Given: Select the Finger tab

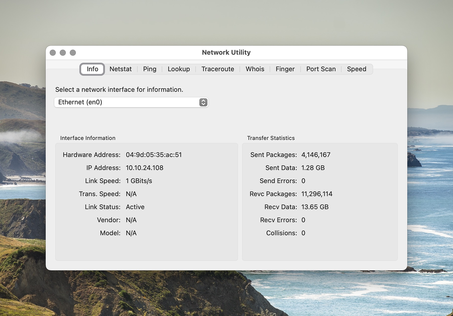Looking at the screenshot, I should coord(285,69).
